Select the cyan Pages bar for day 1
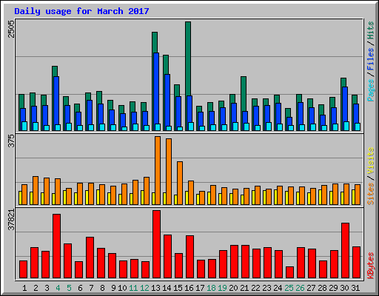The height and width of the screenshot is (296, 379). pos(24,126)
